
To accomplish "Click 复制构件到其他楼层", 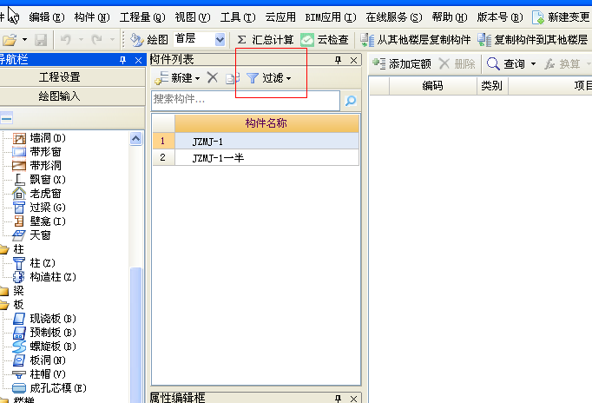I will click(532, 39).
